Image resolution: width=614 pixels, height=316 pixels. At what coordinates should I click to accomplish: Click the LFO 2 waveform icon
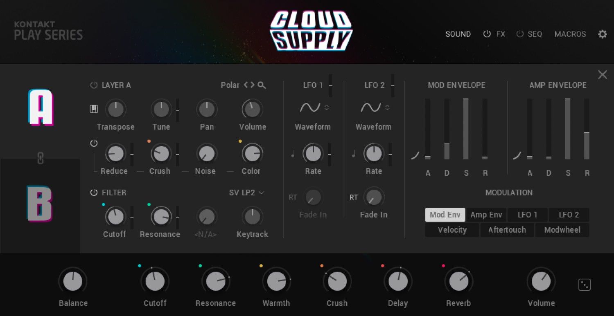(x=370, y=108)
